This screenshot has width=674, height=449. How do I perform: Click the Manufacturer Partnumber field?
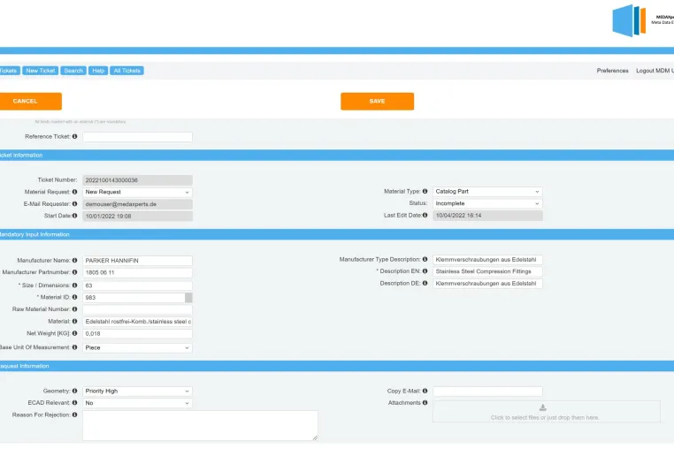pyautogui.click(x=138, y=272)
